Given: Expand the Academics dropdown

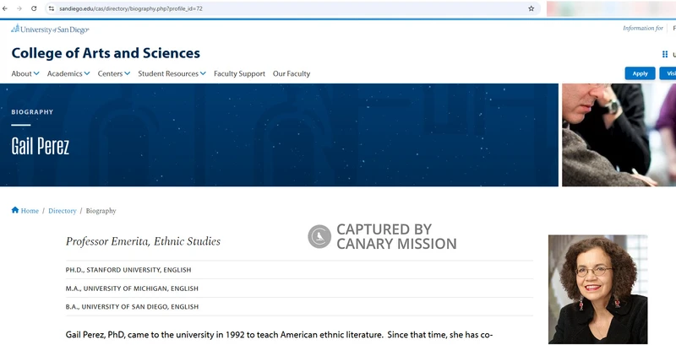Looking at the screenshot, I should [x=68, y=73].
